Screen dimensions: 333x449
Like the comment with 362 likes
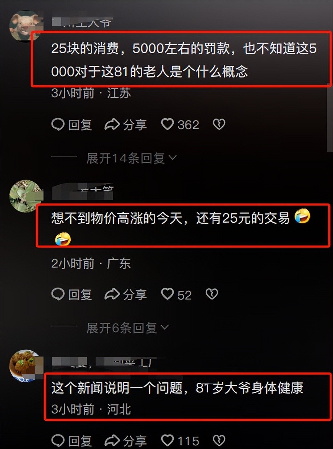pyautogui.click(x=167, y=124)
